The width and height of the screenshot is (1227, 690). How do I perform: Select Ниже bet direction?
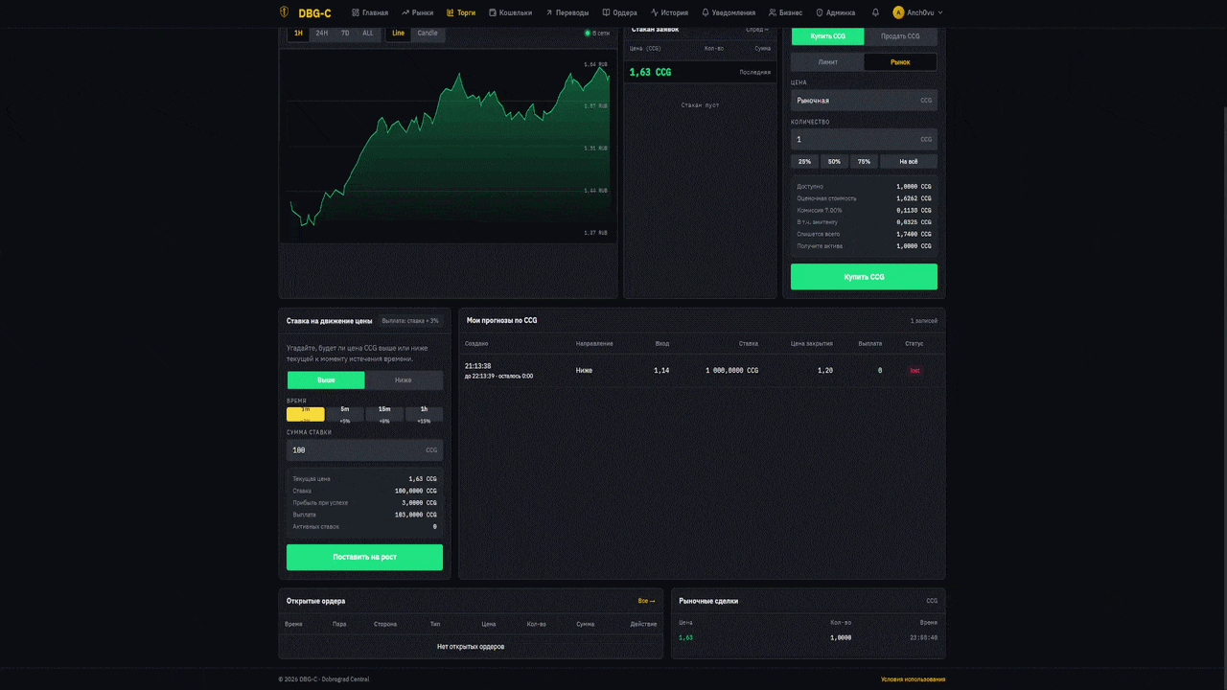pyautogui.click(x=404, y=380)
